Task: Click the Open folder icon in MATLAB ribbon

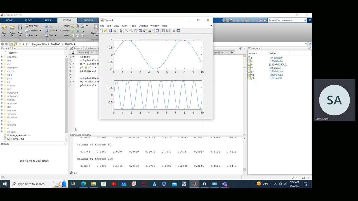Action: click(x=12, y=27)
